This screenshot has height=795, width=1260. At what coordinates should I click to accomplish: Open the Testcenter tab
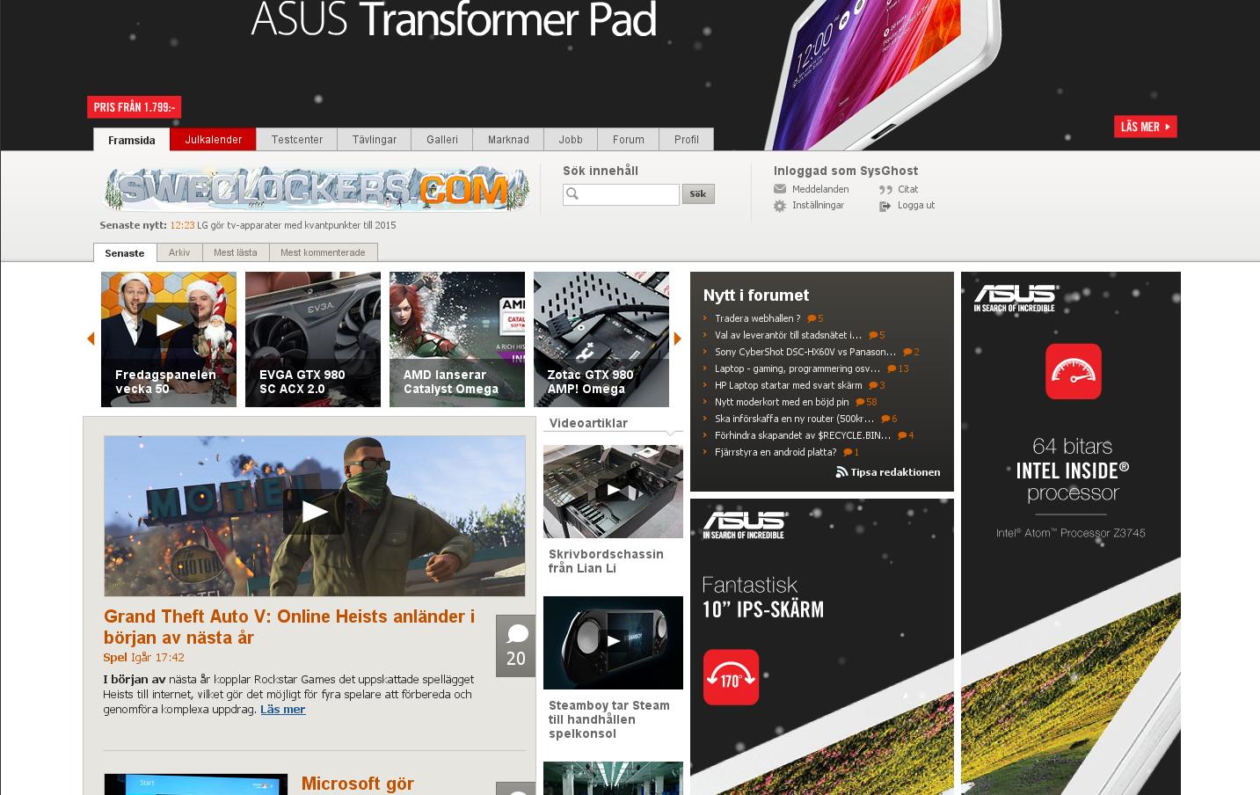[297, 140]
